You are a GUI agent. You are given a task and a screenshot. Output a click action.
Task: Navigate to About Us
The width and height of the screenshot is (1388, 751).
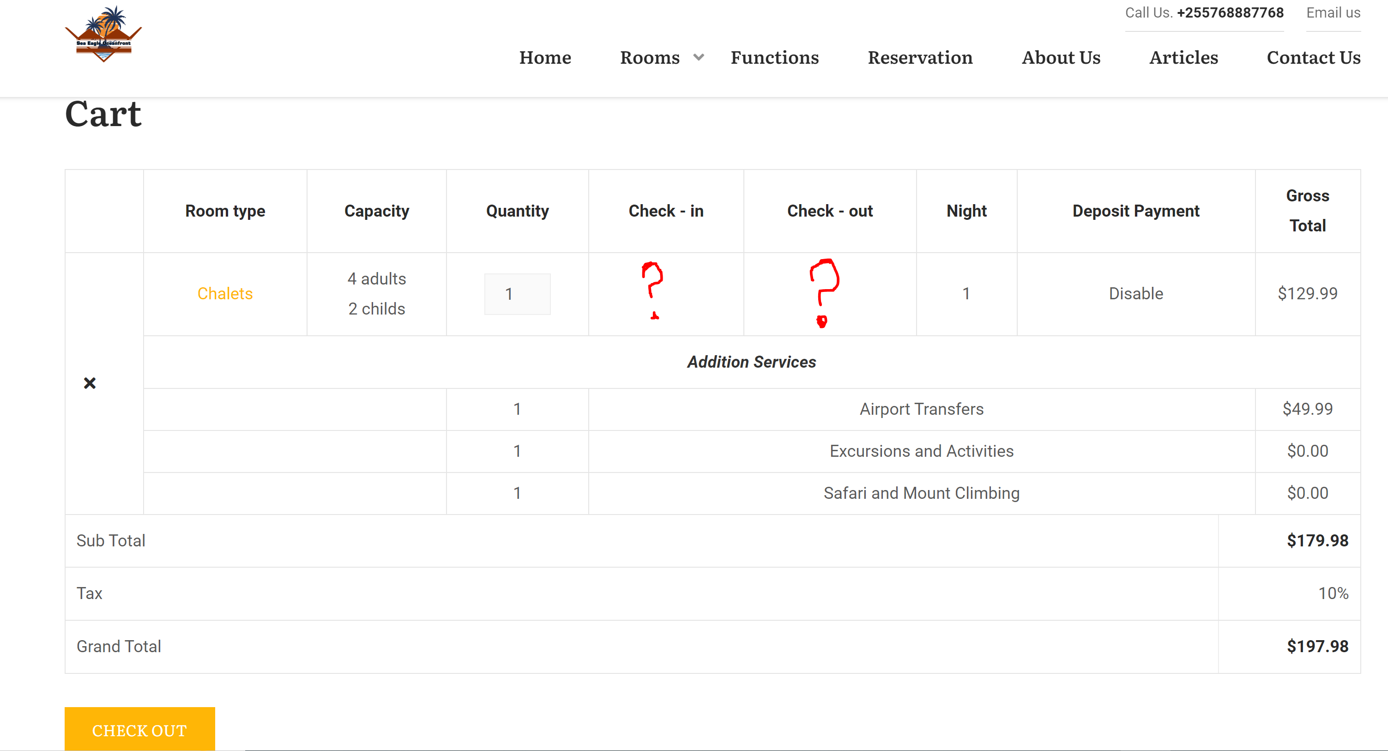pyautogui.click(x=1061, y=57)
